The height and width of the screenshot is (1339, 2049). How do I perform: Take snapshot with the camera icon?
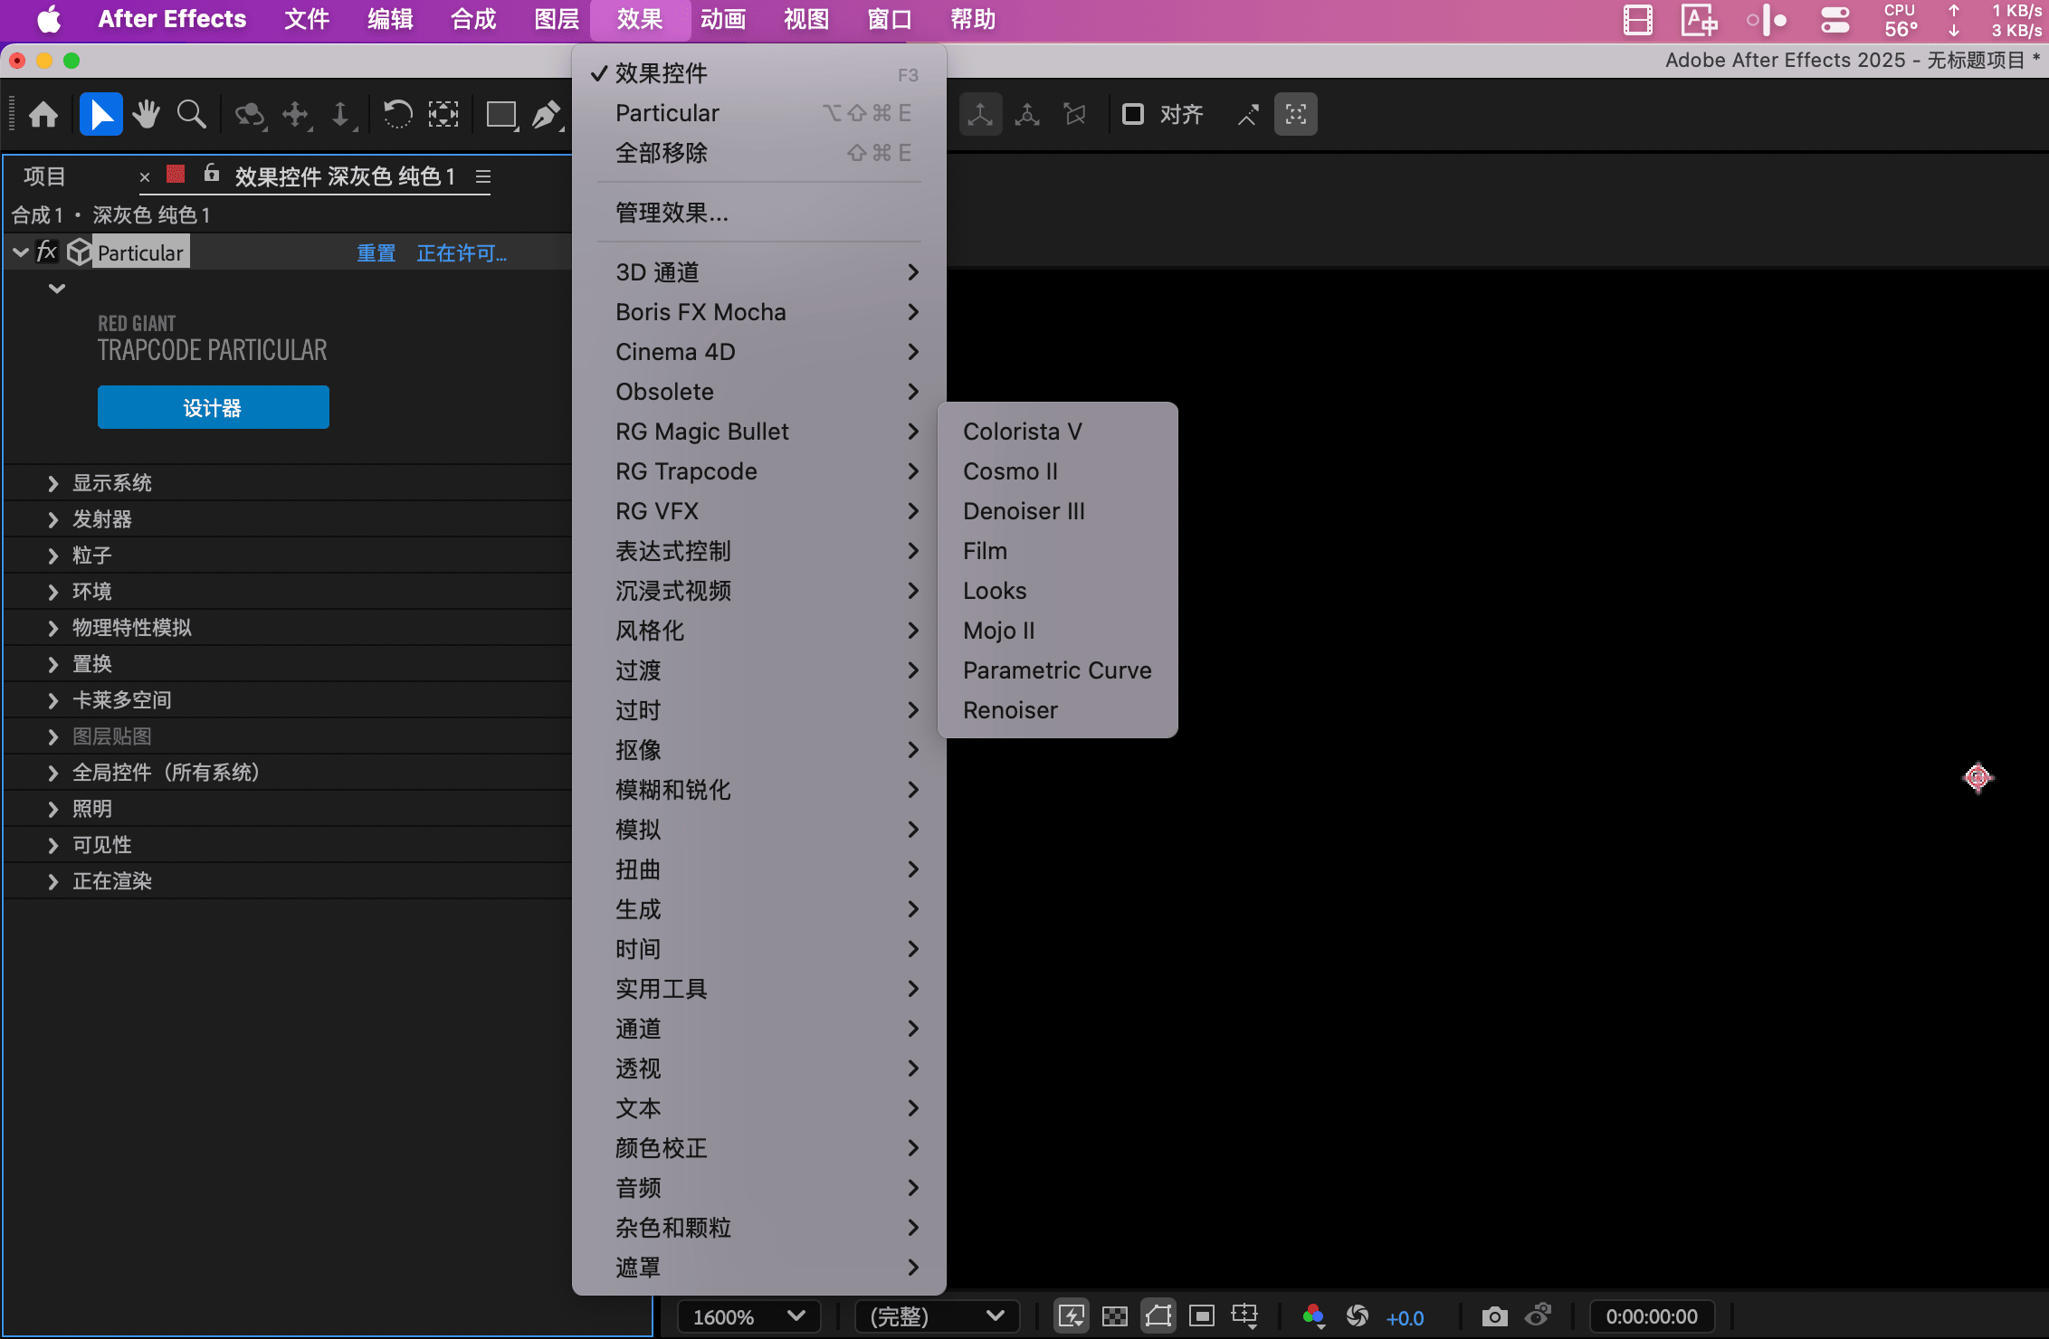pos(1494,1316)
